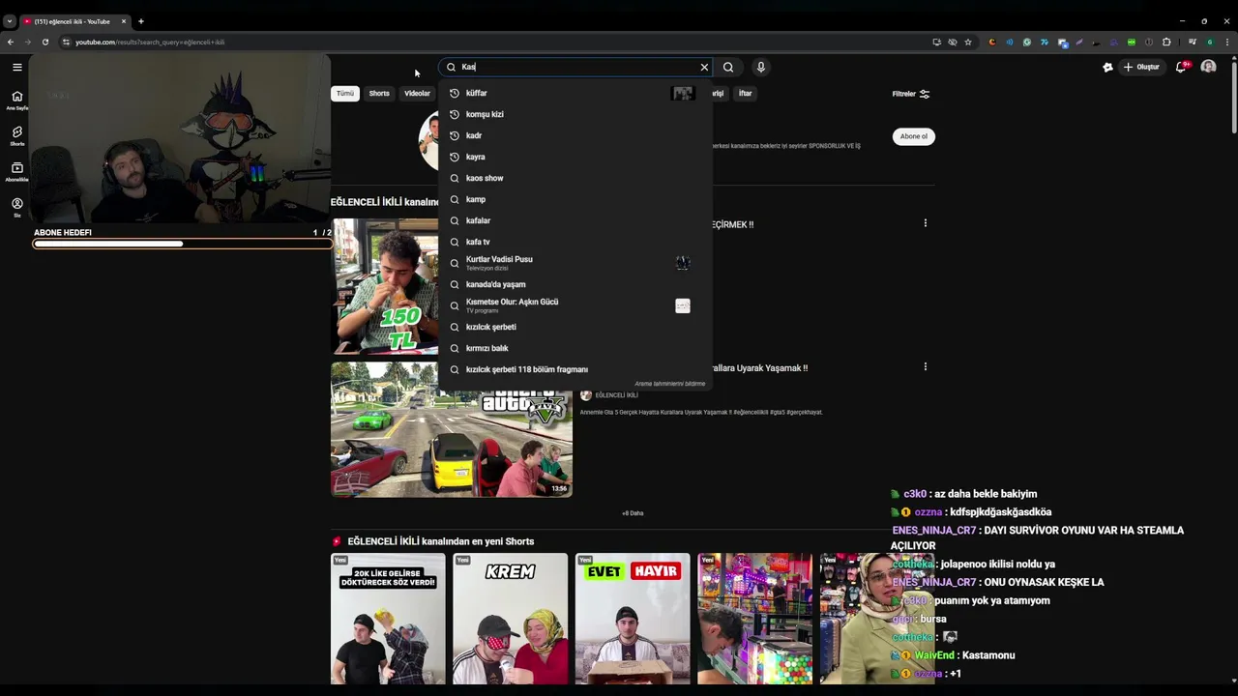Screen dimensions: 1238x696
Task: Pick the kanada'da yaşam suggestion
Action: (x=575, y=284)
